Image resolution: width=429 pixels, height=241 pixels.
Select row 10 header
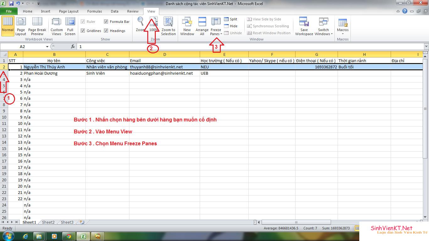[4, 117]
